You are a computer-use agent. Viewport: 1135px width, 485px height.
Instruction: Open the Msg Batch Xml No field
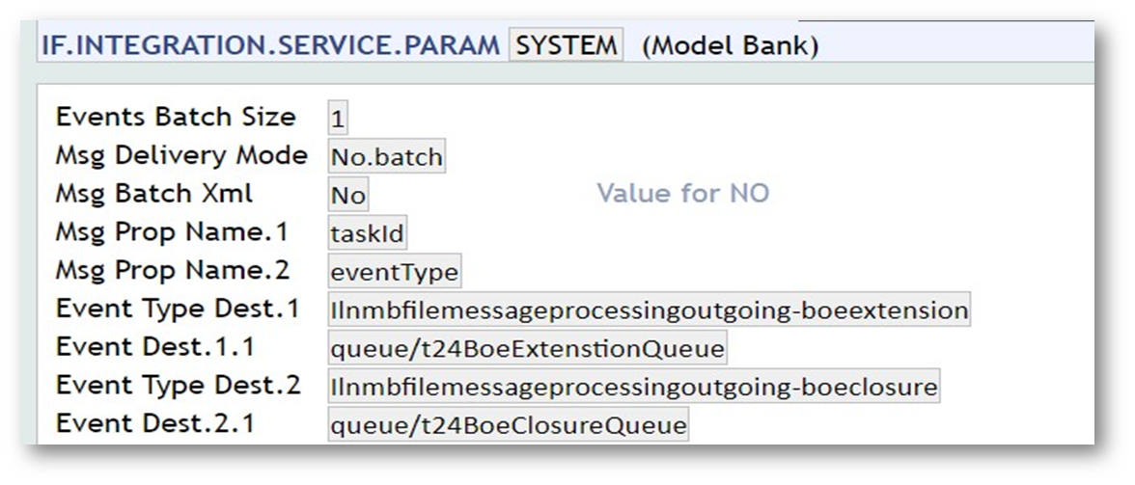coord(347,196)
